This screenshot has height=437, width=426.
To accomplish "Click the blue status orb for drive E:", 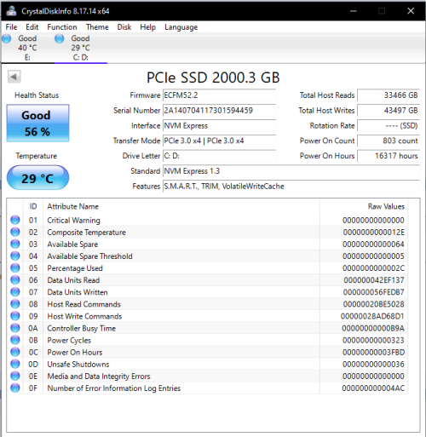I will (7, 38).
